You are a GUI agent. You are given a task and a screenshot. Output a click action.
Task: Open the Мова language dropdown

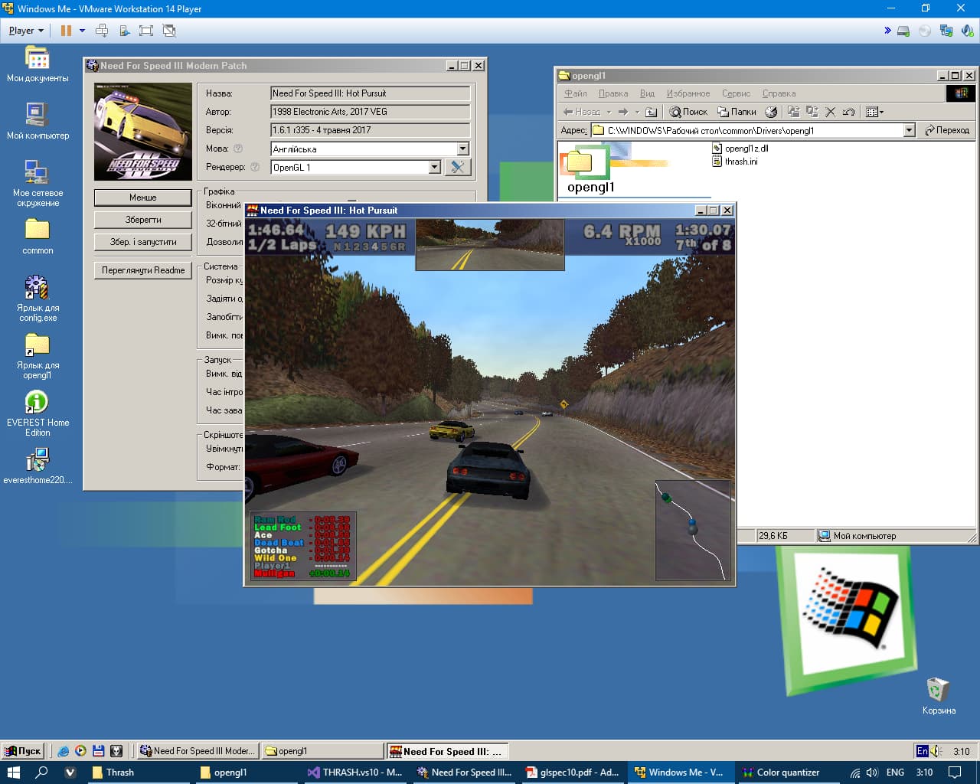(x=462, y=149)
